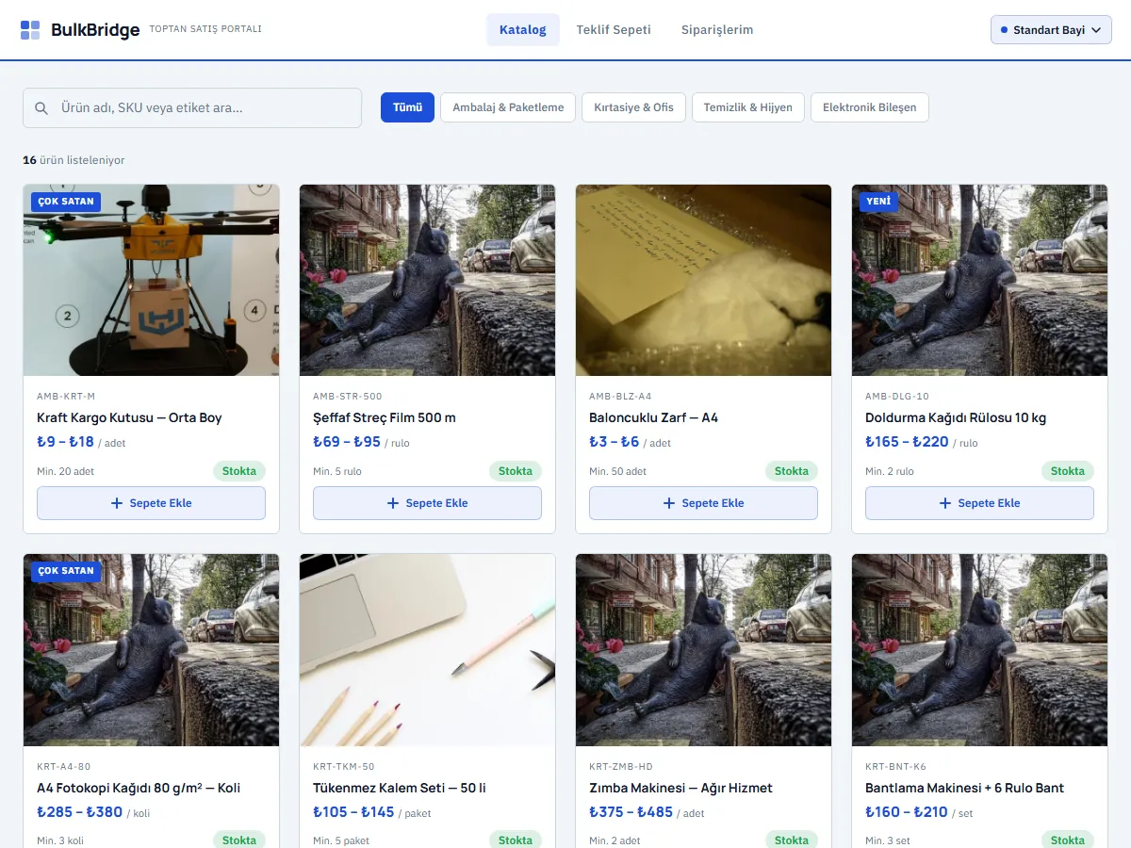The image size is (1131, 848).
Task: Click price ₺285 – ₺380
Action: point(79,812)
